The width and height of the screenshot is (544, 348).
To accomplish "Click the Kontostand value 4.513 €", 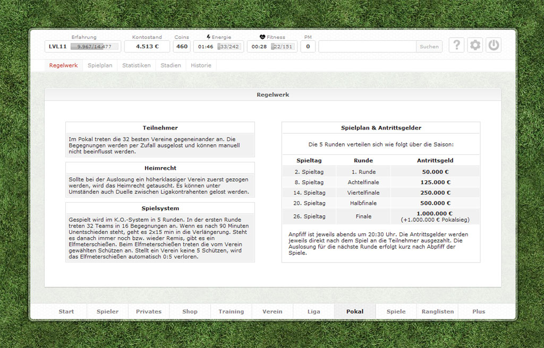I will click(x=147, y=47).
